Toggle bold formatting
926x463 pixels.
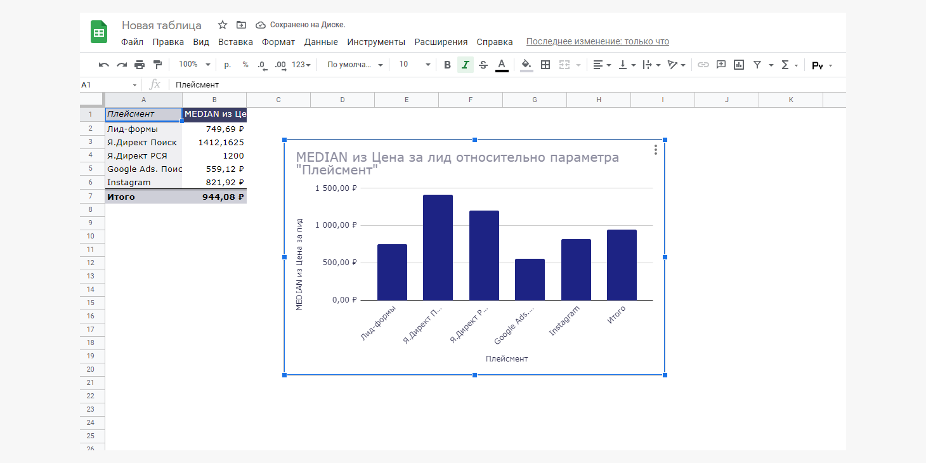click(447, 65)
